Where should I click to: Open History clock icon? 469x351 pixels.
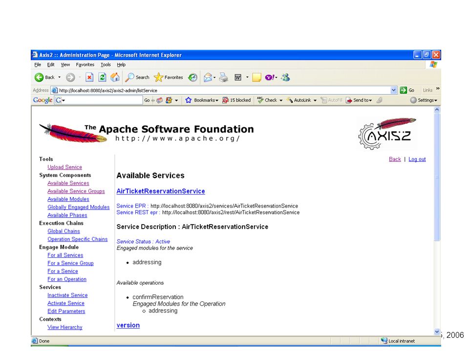(x=192, y=78)
